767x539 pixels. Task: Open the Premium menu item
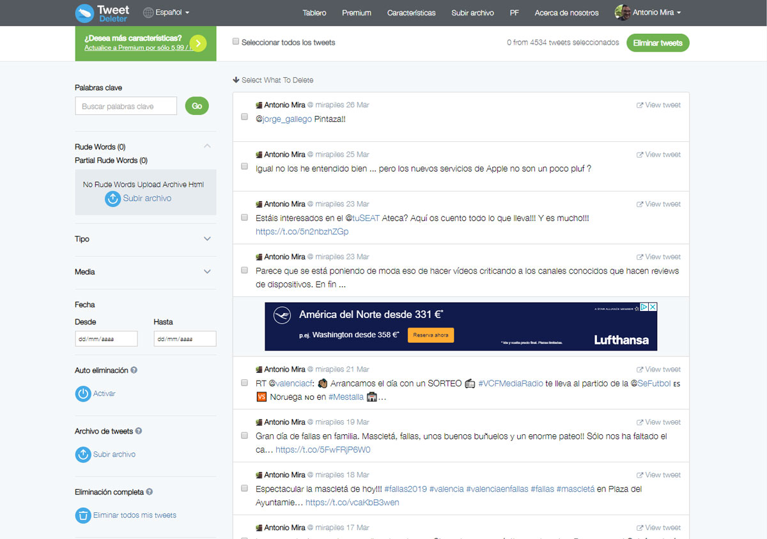pos(356,13)
